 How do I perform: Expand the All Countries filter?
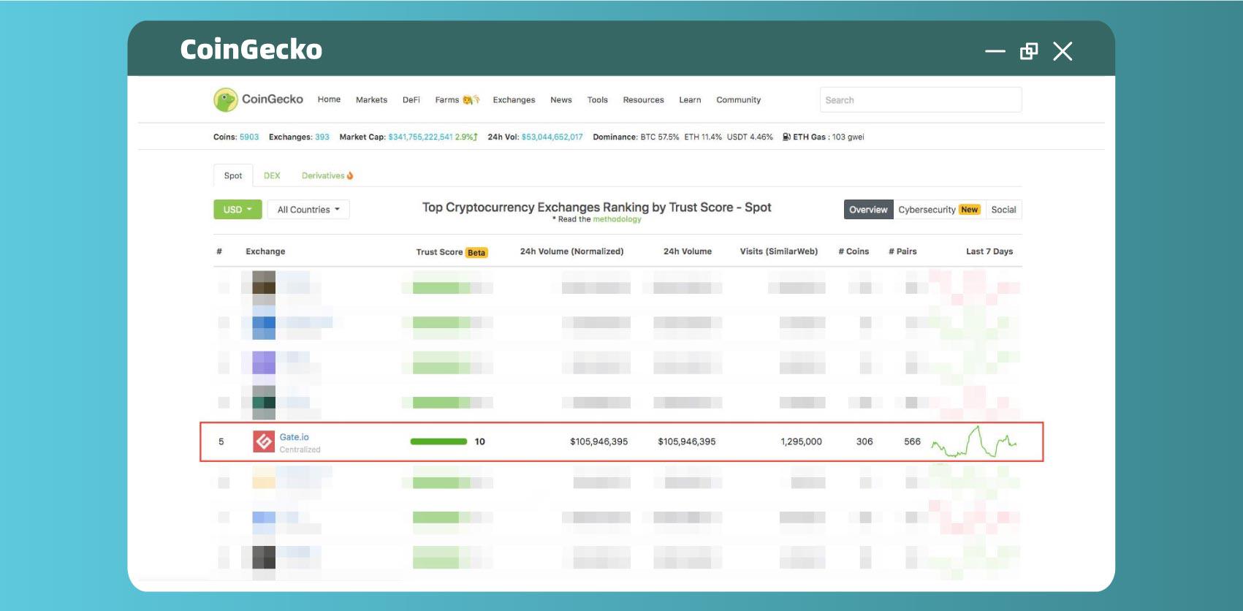coord(308,210)
